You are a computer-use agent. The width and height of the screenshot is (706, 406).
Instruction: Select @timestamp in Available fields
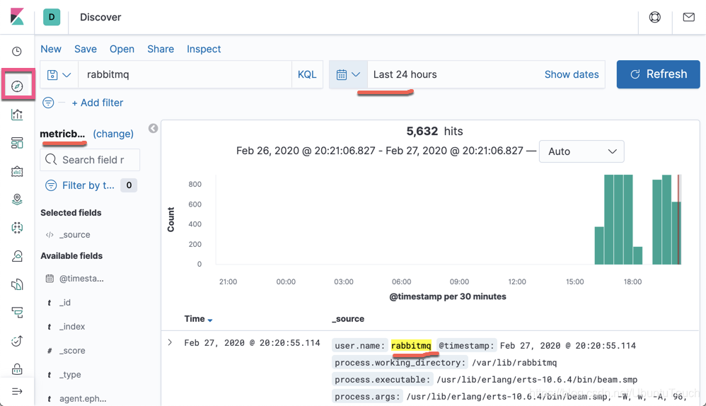pos(81,279)
